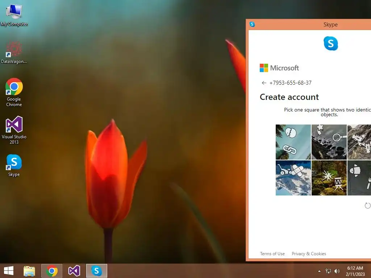
Task: Click the Skype window title text
Action: point(330,25)
